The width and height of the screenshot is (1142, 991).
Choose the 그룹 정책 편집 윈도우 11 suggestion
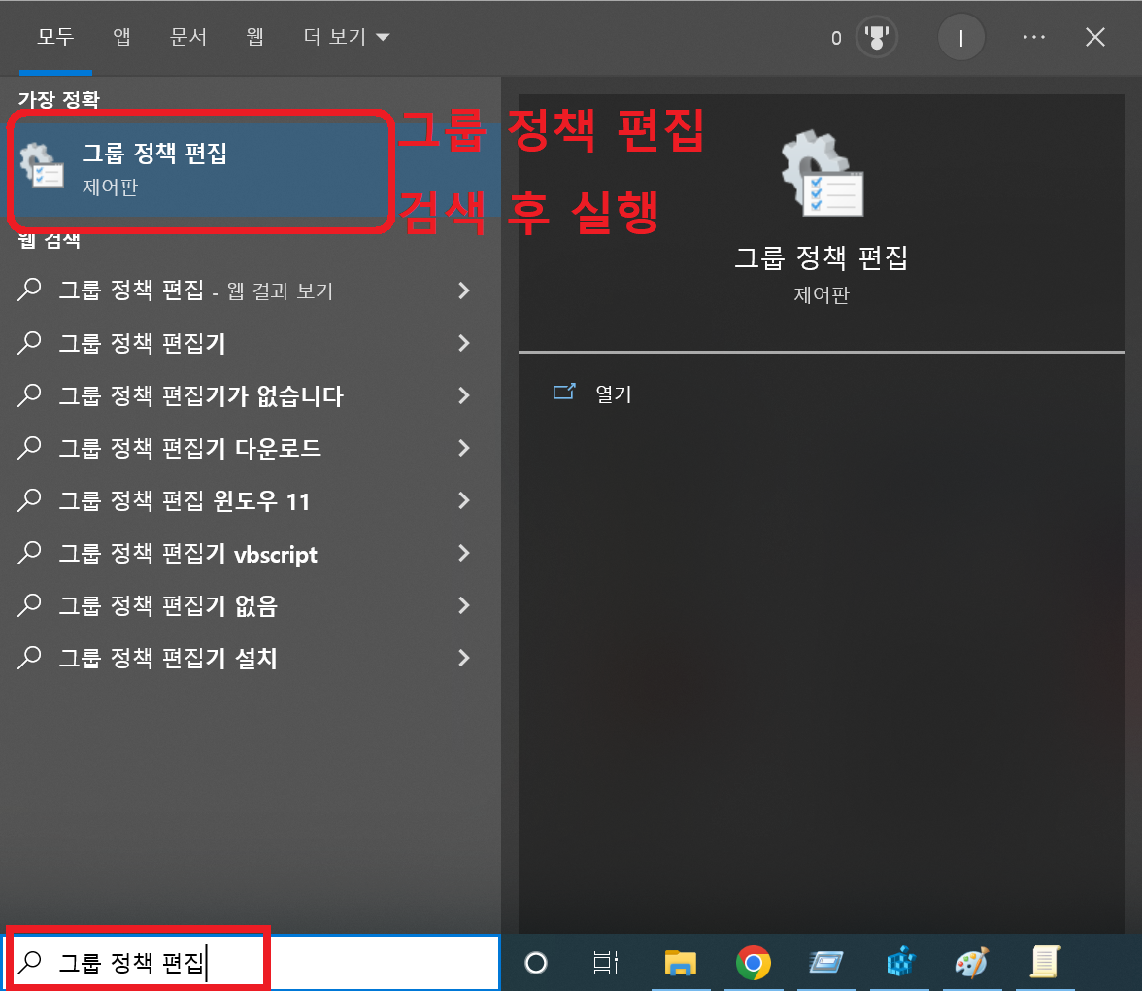coord(245,500)
